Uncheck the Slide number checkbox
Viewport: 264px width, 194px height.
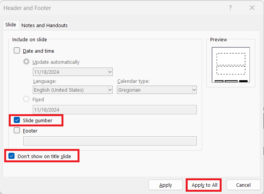(x=17, y=120)
